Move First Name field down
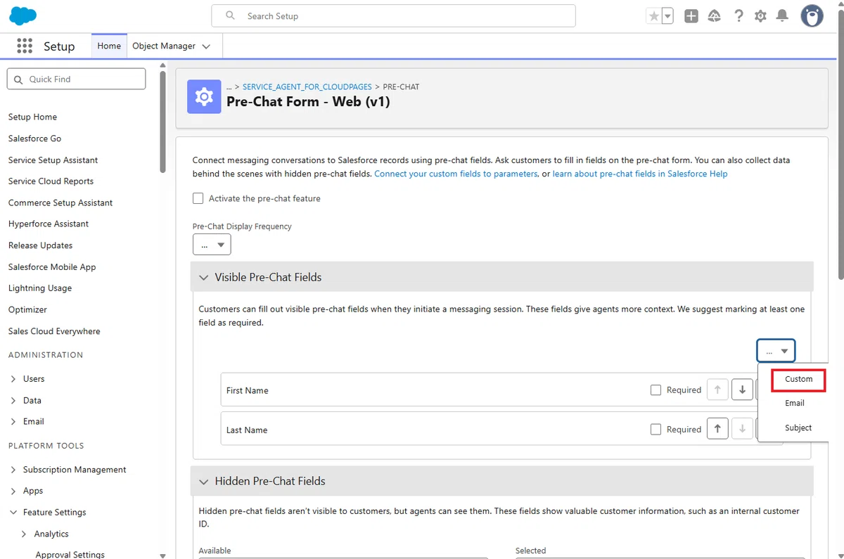Image resolution: width=844 pixels, height=559 pixels. [742, 390]
